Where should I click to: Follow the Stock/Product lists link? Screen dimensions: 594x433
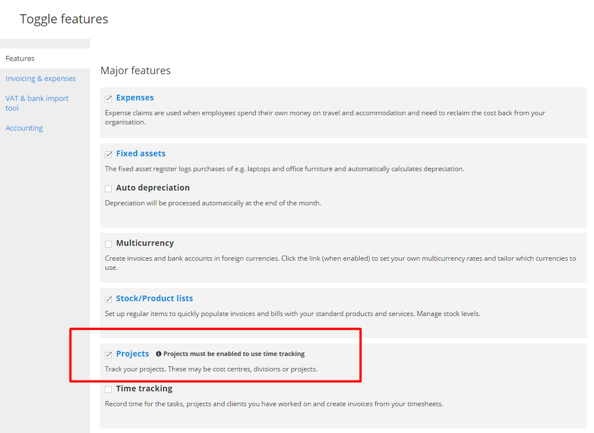click(x=154, y=298)
